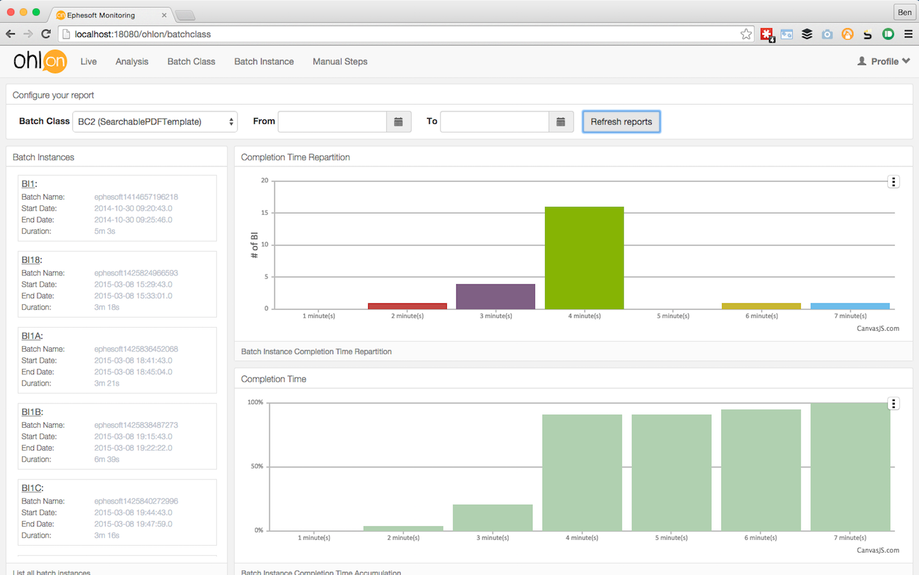Click inside the From date input field
The height and width of the screenshot is (575, 919).
click(x=332, y=121)
